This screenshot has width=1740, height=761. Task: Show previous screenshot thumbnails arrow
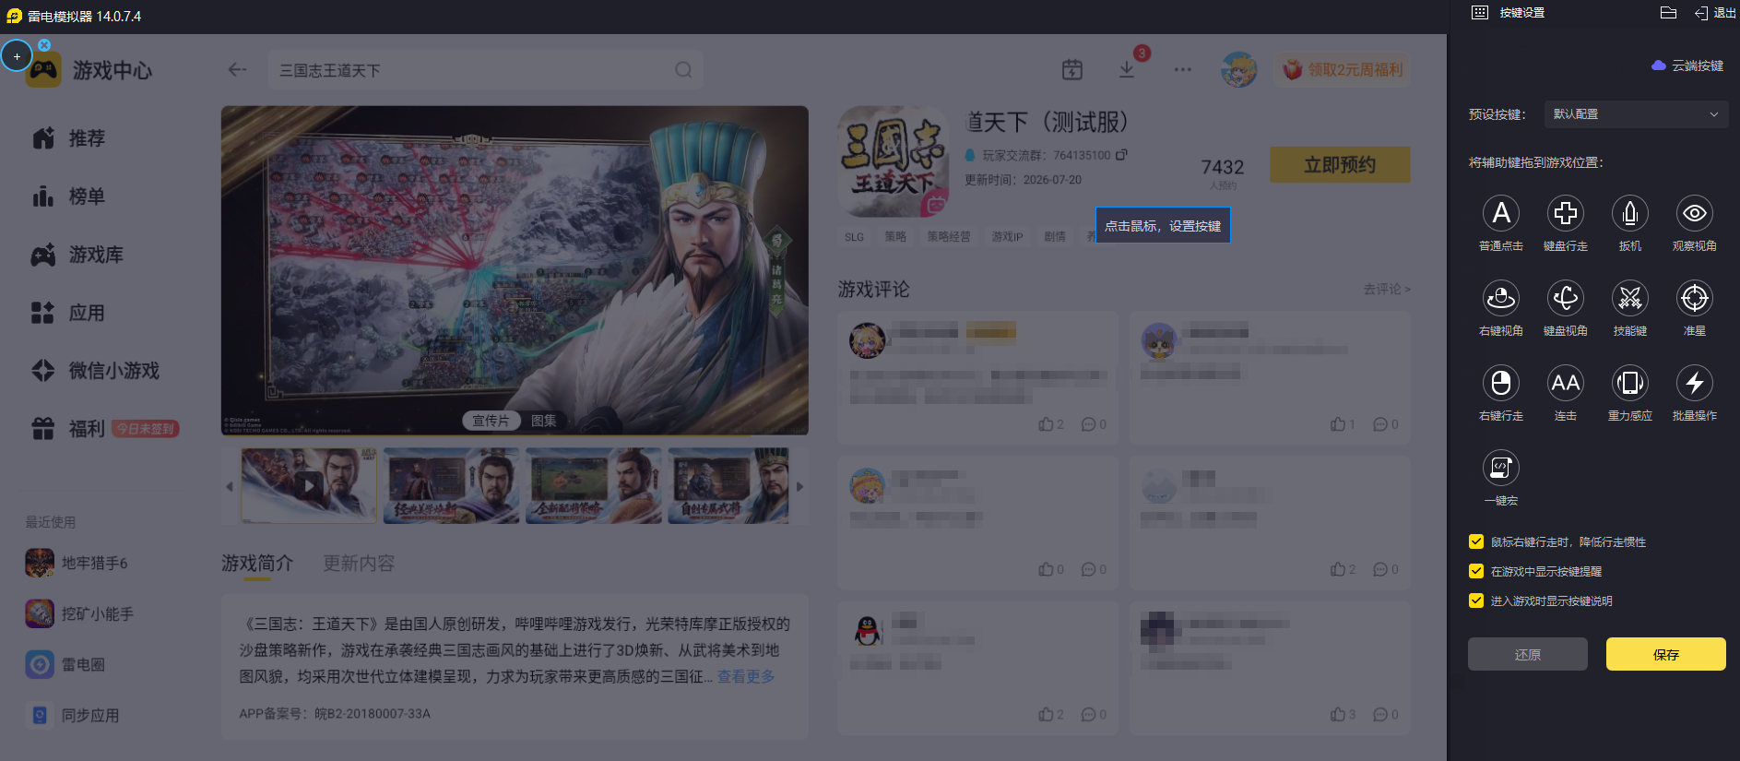pos(230,486)
